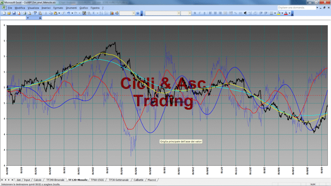Go to the last sheet tab arrow
The width and height of the screenshot is (331, 186).
(x=13, y=180)
